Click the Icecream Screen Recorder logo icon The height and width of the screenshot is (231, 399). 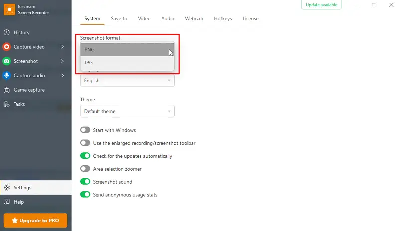pos(9,9)
